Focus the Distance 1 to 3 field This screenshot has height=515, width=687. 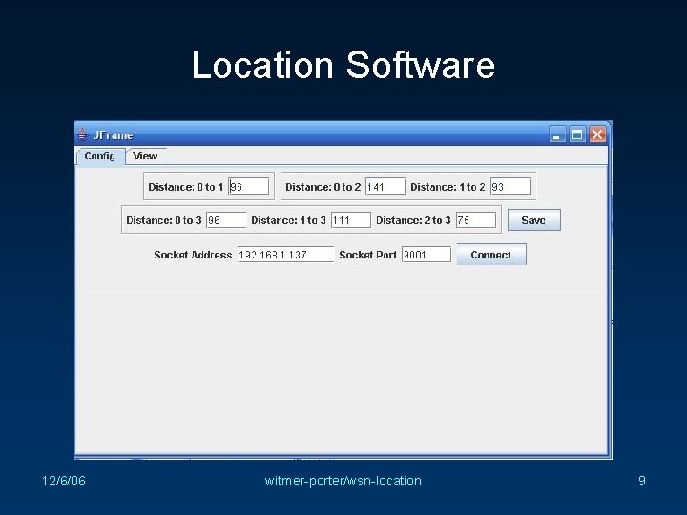(351, 220)
